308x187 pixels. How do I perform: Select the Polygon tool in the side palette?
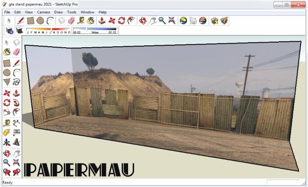tap(6, 82)
